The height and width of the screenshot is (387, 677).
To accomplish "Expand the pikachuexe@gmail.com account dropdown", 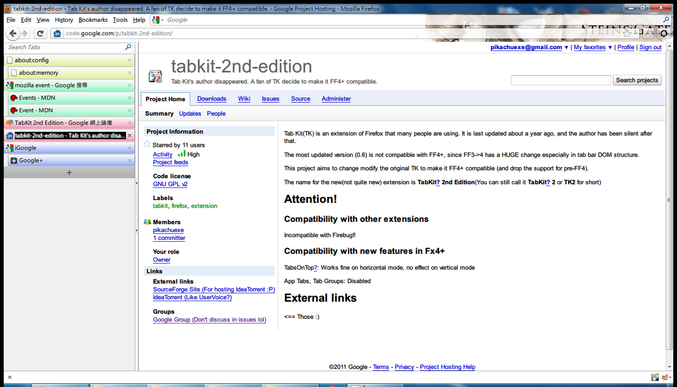I will coord(566,47).
